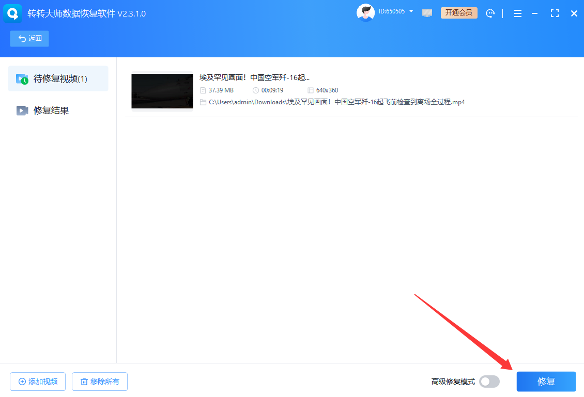Select the 待修复视频(1) sidebar tab
Screen dimensions: 584x397
[x=58, y=78]
